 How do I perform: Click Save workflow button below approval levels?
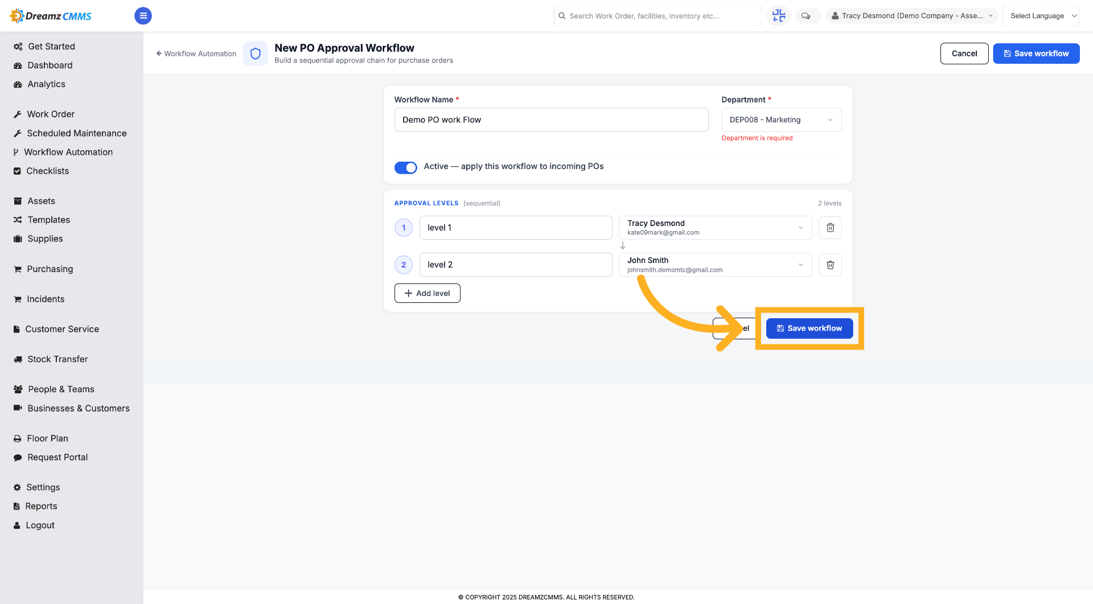point(809,328)
